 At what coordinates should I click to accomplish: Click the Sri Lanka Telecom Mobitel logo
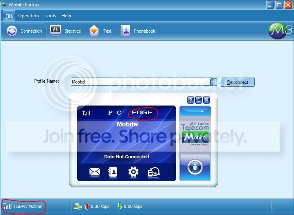tap(195, 134)
